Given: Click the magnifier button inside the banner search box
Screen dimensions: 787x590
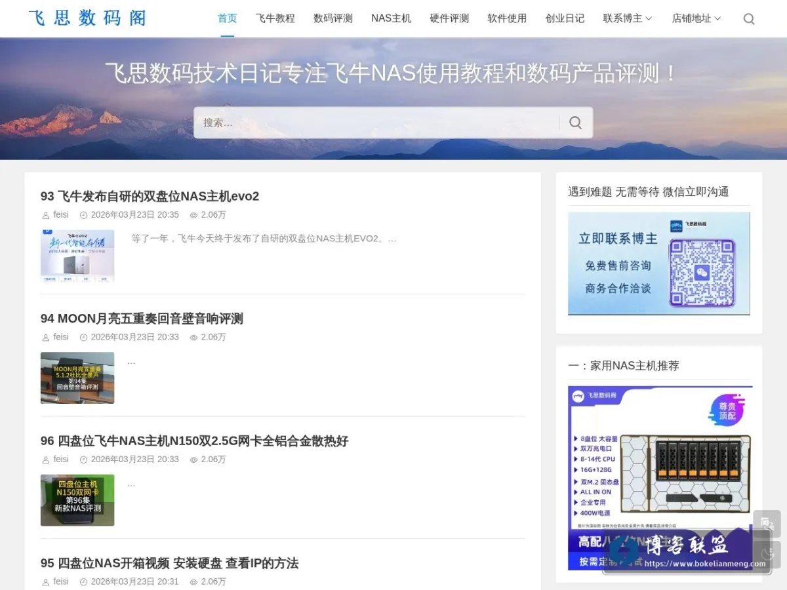Looking at the screenshot, I should [575, 123].
